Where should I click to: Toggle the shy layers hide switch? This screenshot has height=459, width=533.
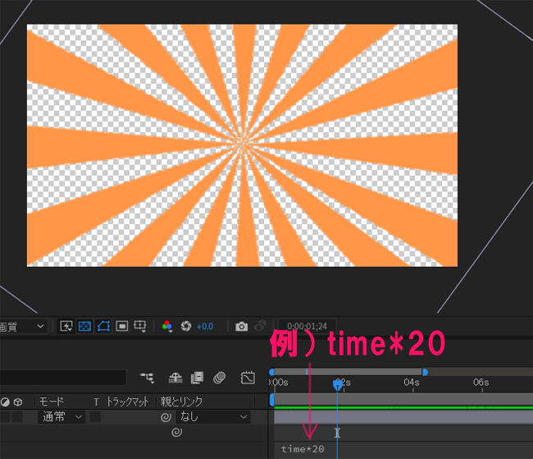click(x=175, y=378)
